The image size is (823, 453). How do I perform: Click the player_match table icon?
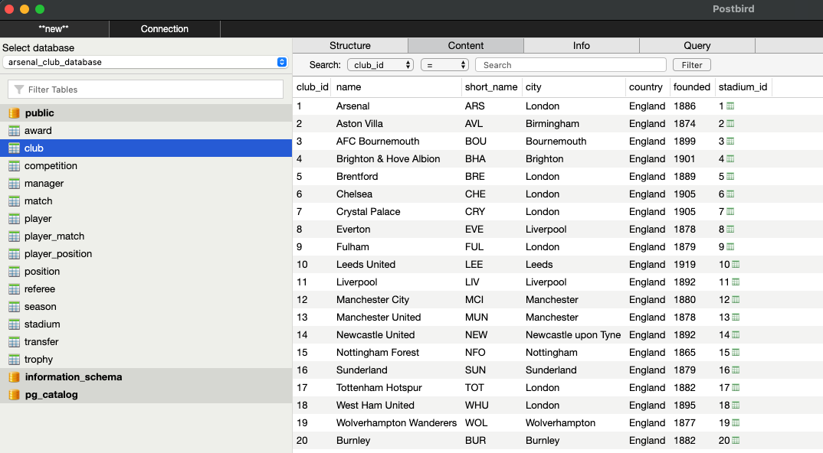[14, 236]
